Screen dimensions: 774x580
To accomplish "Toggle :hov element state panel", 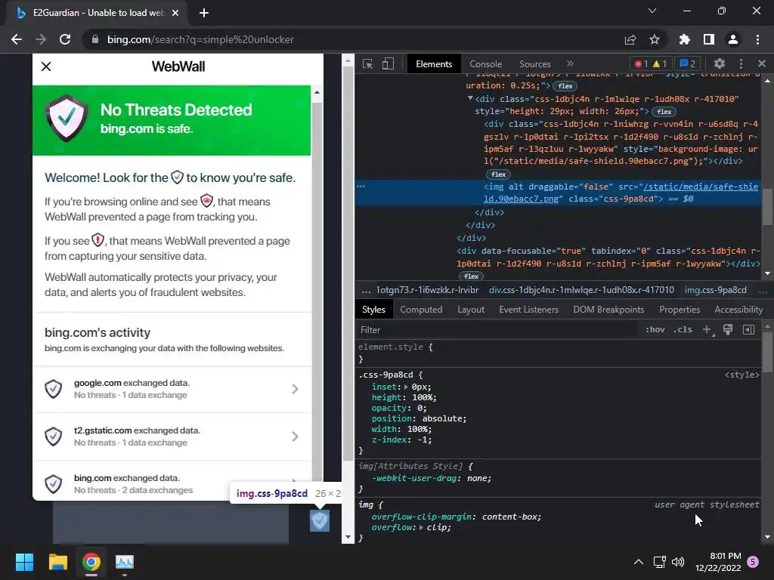I will 655,329.
